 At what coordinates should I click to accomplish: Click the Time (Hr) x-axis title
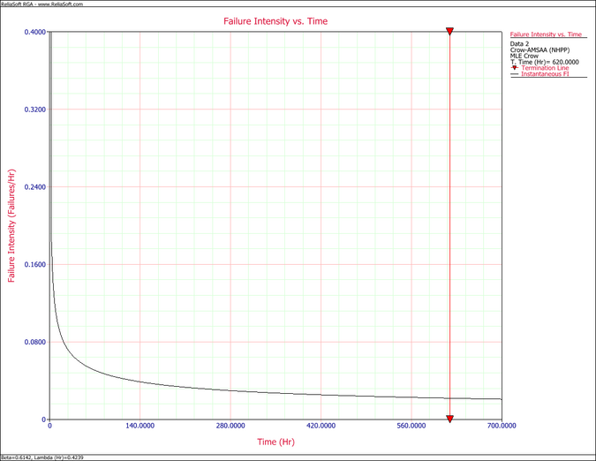[275, 441]
